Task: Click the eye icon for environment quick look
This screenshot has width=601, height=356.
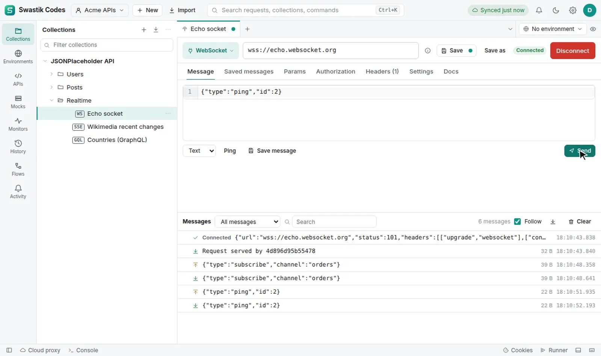Action: click(593, 29)
